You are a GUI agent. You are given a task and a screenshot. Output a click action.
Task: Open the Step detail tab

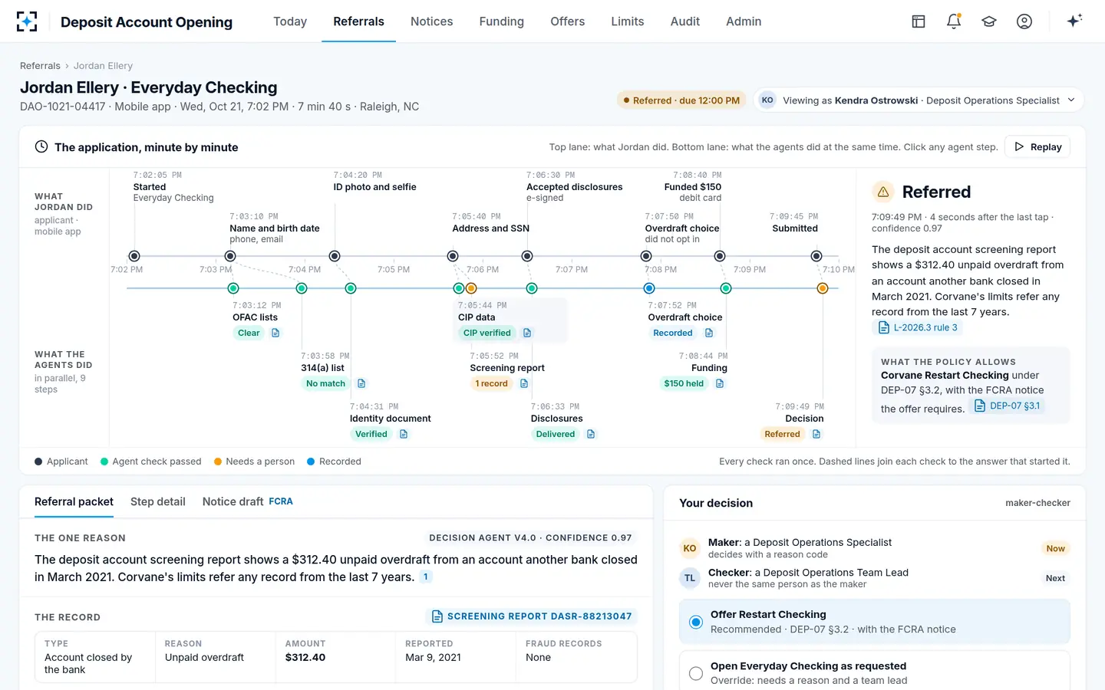coord(158,501)
